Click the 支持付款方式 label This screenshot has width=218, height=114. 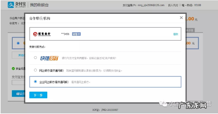37,47
